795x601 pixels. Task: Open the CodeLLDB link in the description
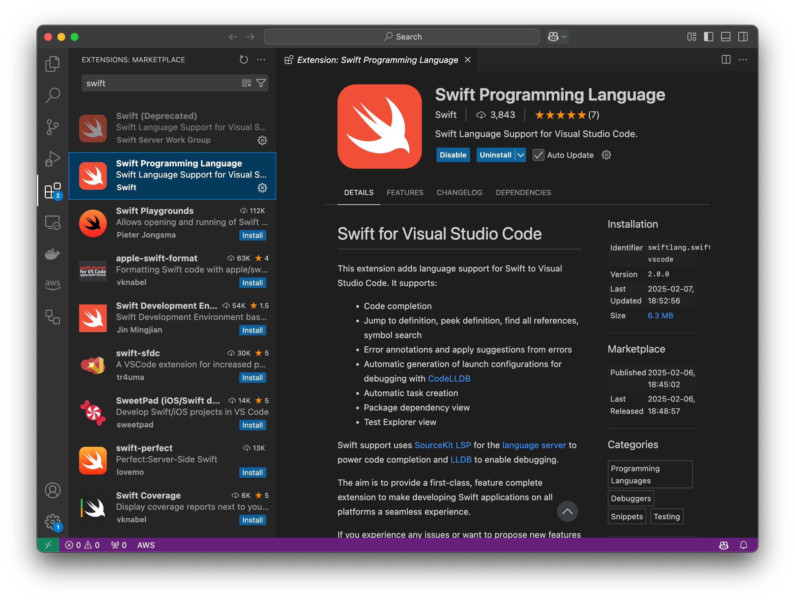point(449,378)
